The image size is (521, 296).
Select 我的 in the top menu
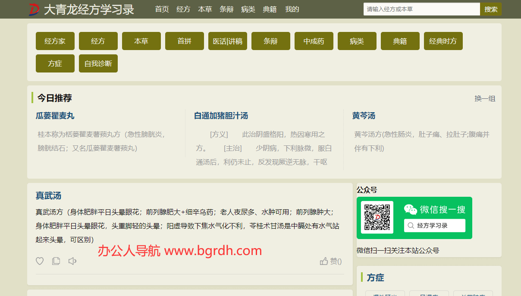point(292,9)
